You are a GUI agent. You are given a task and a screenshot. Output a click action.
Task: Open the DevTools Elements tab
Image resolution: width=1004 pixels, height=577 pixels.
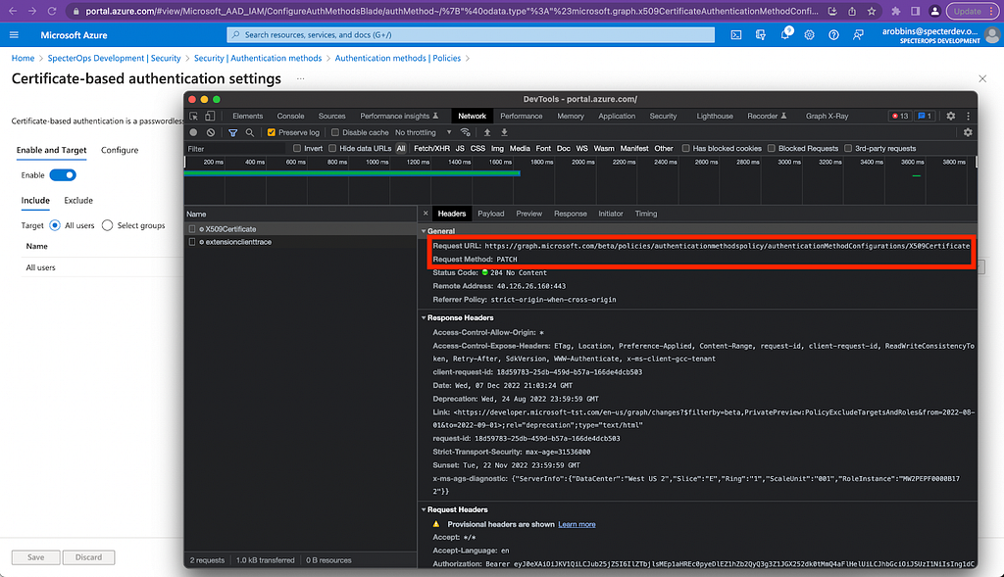(248, 116)
